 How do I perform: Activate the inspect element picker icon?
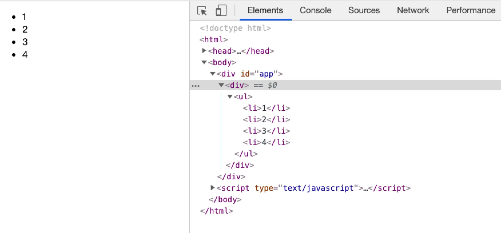pos(202,11)
